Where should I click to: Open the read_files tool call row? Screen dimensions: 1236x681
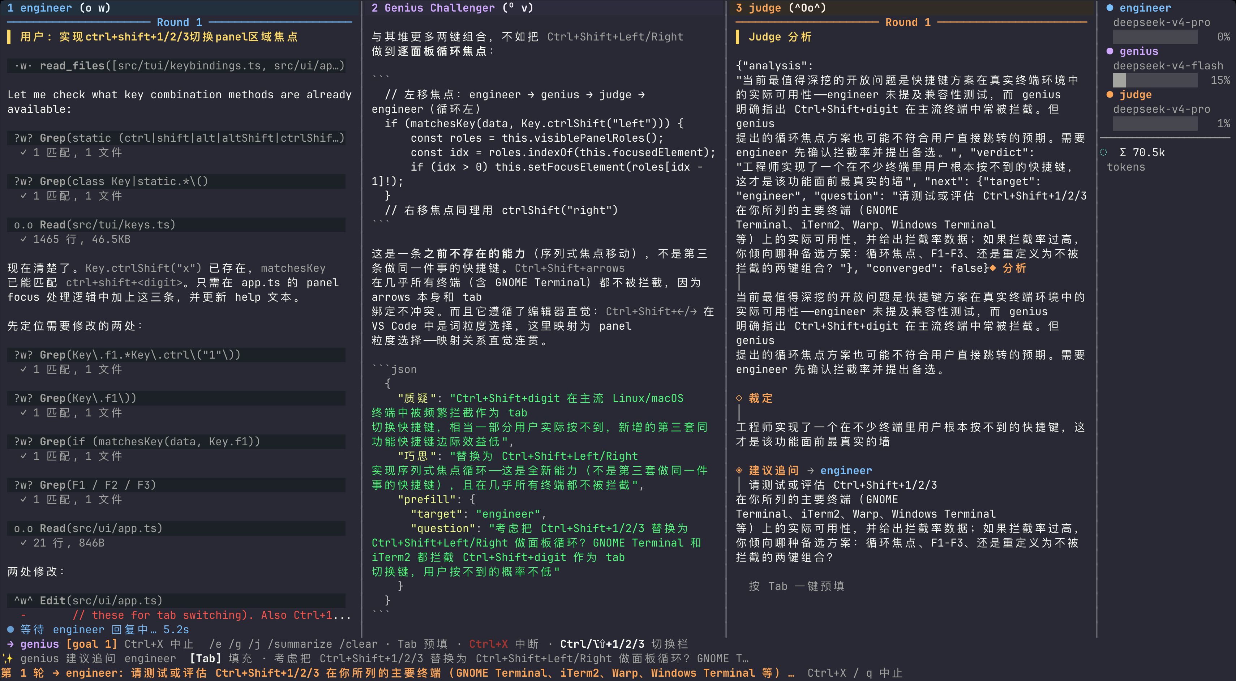click(x=176, y=66)
